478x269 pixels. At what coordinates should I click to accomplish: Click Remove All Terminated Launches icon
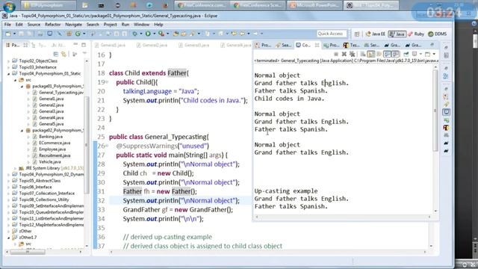pos(352,54)
